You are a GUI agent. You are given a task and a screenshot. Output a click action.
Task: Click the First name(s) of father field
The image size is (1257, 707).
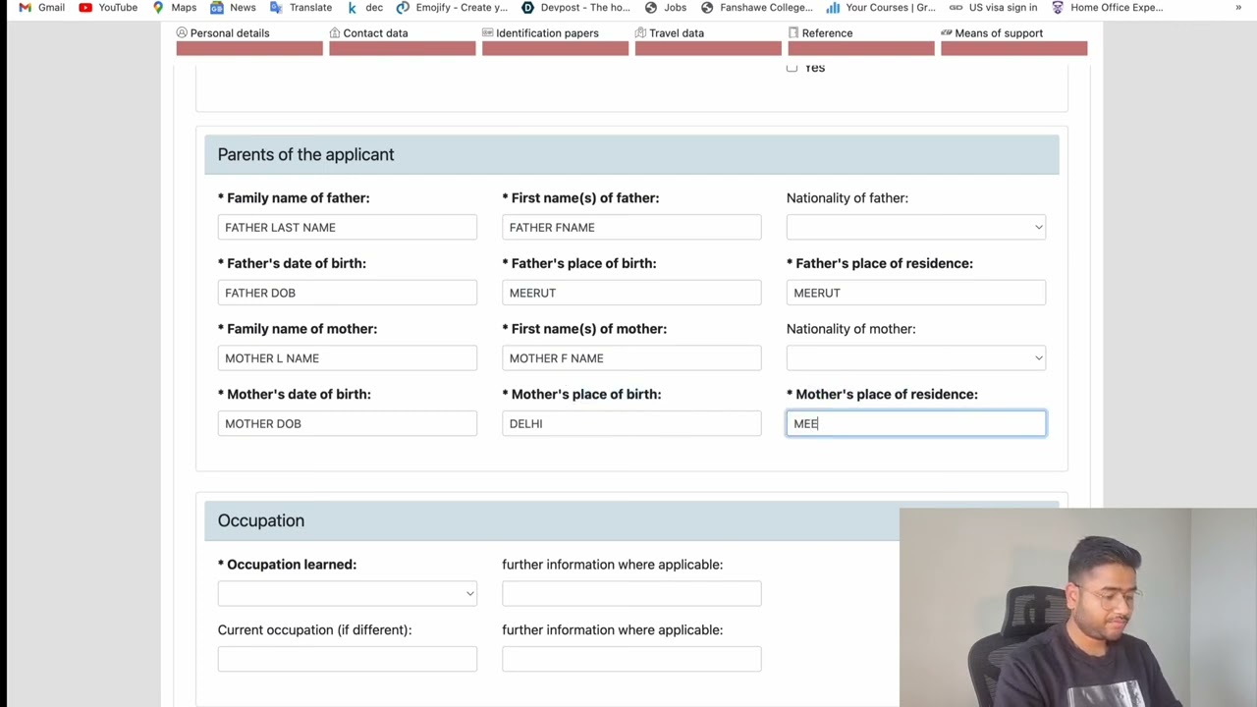[x=631, y=227]
